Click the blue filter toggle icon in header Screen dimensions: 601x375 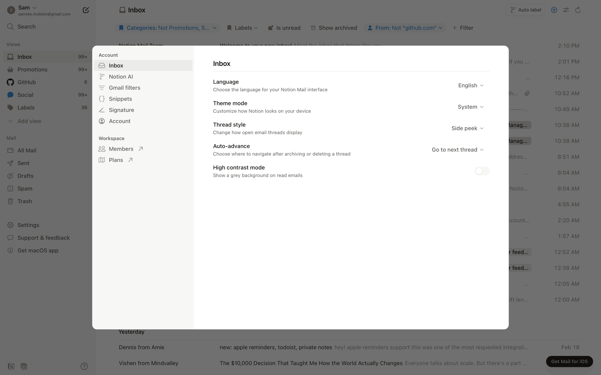click(554, 10)
